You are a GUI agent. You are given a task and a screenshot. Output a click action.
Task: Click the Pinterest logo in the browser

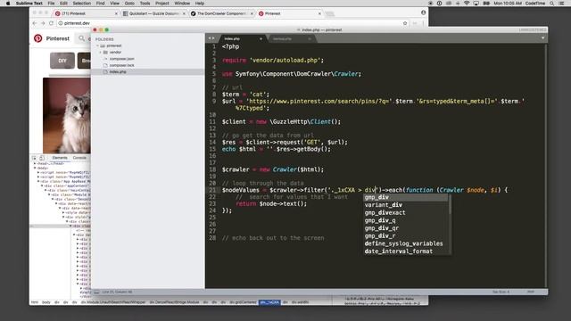pos(37,38)
